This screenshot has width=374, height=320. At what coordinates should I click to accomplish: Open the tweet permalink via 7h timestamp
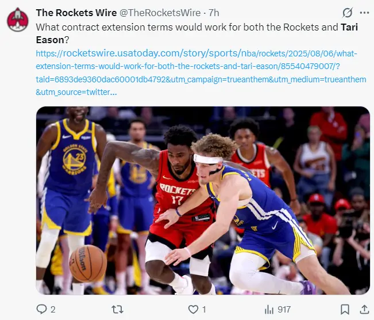click(x=214, y=13)
